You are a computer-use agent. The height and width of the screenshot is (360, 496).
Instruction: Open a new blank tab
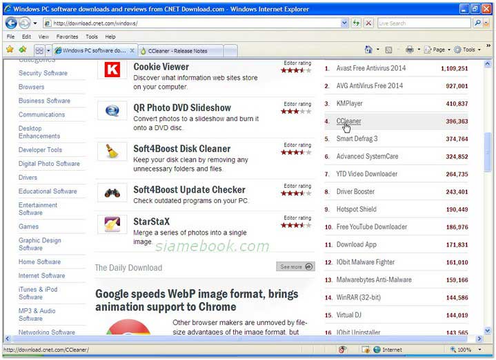[230, 51]
